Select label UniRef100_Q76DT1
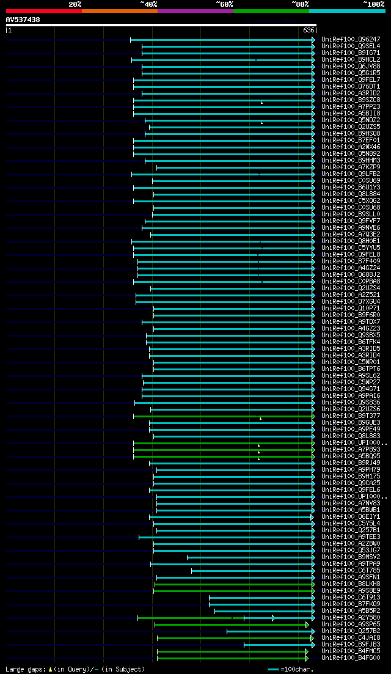The image size is (391, 674). [x=351, y=86]
